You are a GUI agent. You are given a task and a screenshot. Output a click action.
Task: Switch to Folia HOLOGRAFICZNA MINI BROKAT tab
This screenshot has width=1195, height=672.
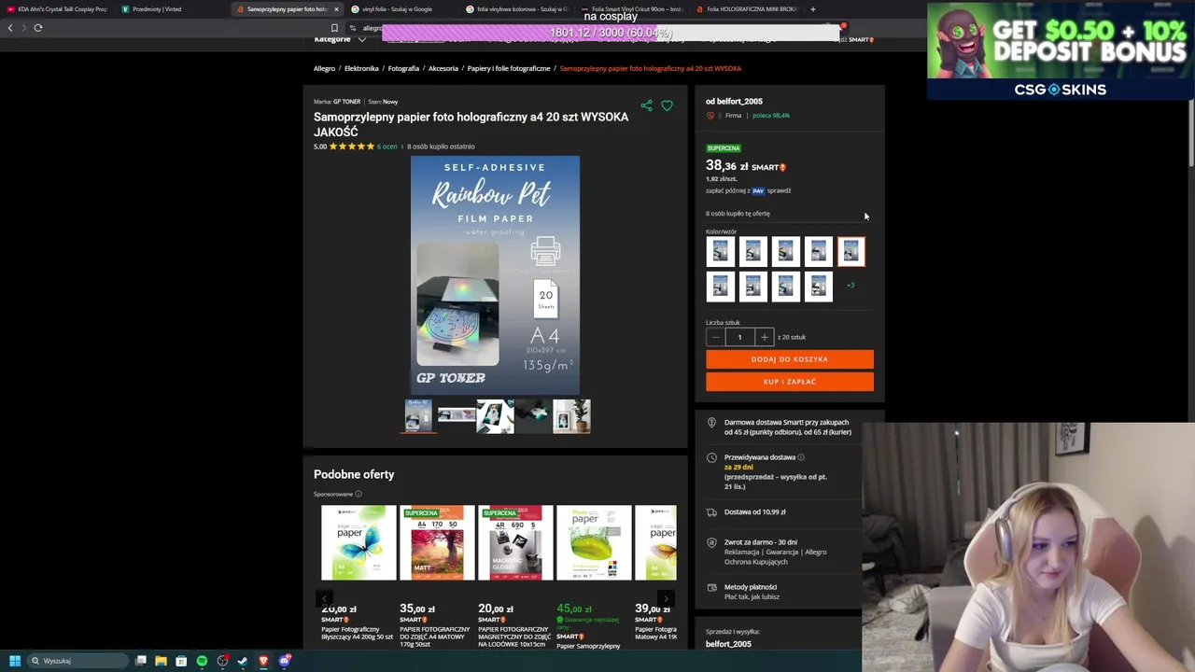click(747, 9)
